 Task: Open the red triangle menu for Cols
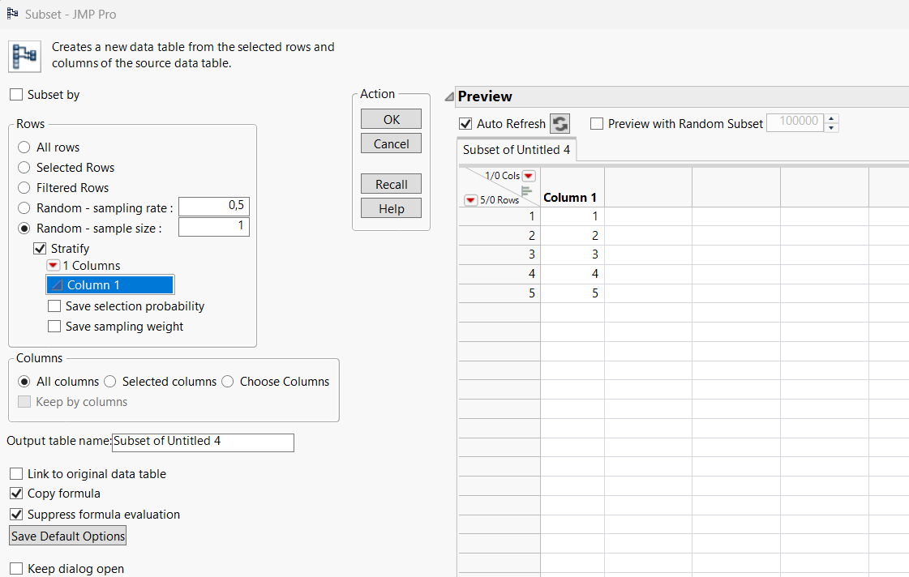[x=529, y=176]
